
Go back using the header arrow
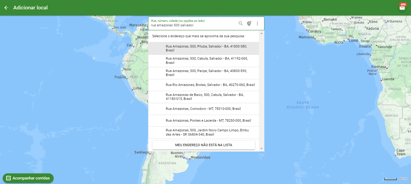click(6, 8)
